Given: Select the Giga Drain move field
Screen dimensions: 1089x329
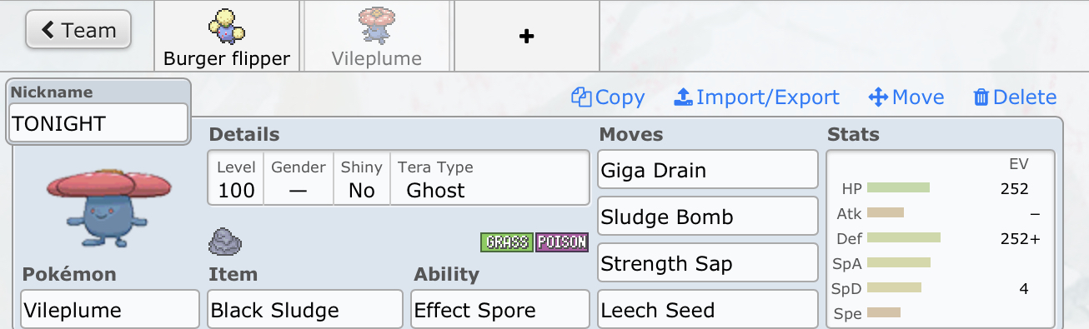Looking at the screenshot, I should pyautogui.click(x=708, y=170).
